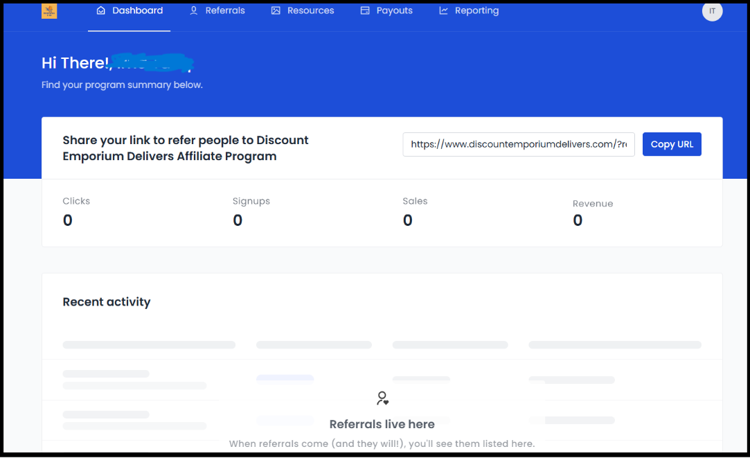Screen dimensions: 750x458
Task: Click 'Find your program summary below.' text
Action: coord(122,85)
